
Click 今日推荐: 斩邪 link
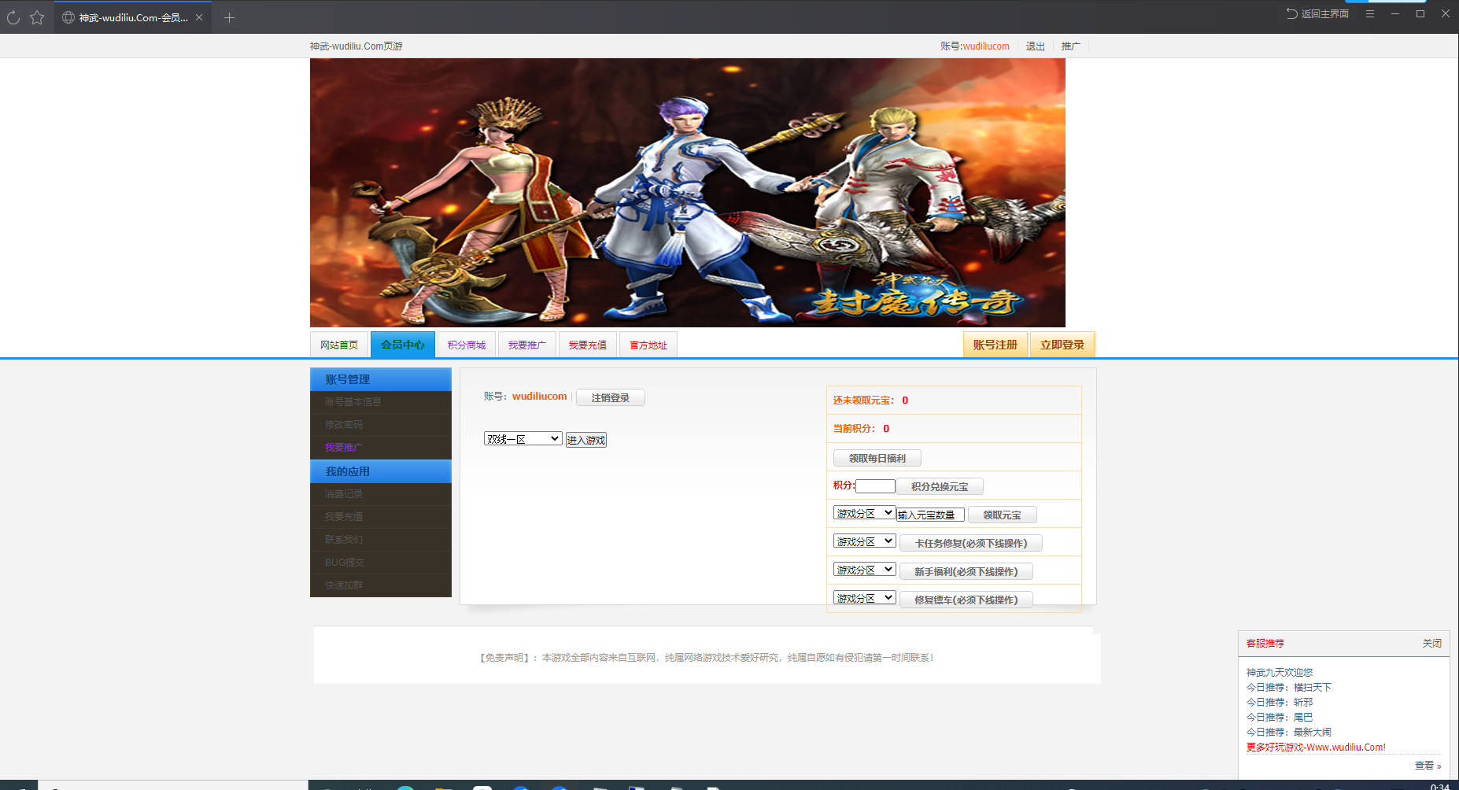(x=1280, y=703)
